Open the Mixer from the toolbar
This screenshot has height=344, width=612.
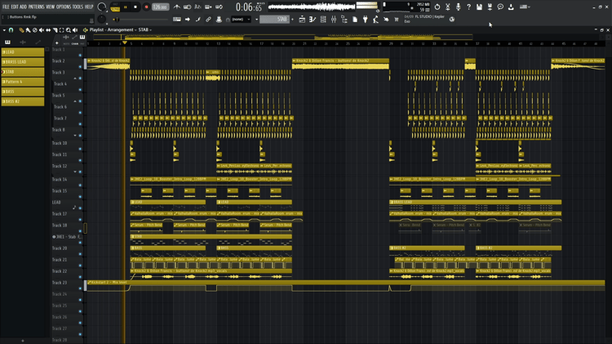tap(334, 19)
